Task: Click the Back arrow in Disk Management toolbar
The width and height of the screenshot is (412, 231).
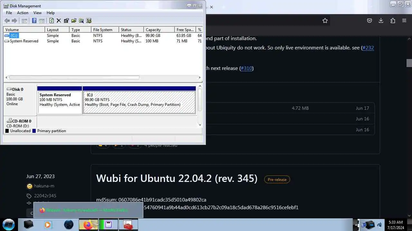Action: point(7,21)
